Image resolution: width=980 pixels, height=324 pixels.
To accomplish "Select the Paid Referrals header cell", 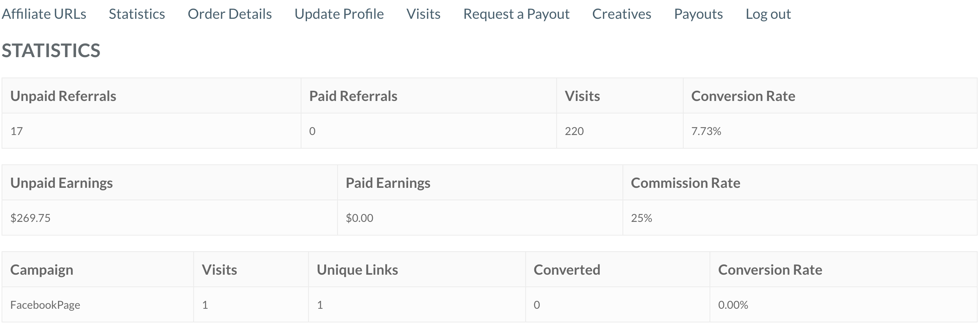I will click(x=428, y=96).
